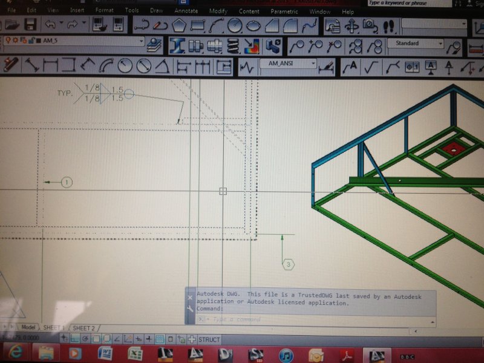Toggle Snap mode in status bar
484x363 pixels.
point(65,338)
